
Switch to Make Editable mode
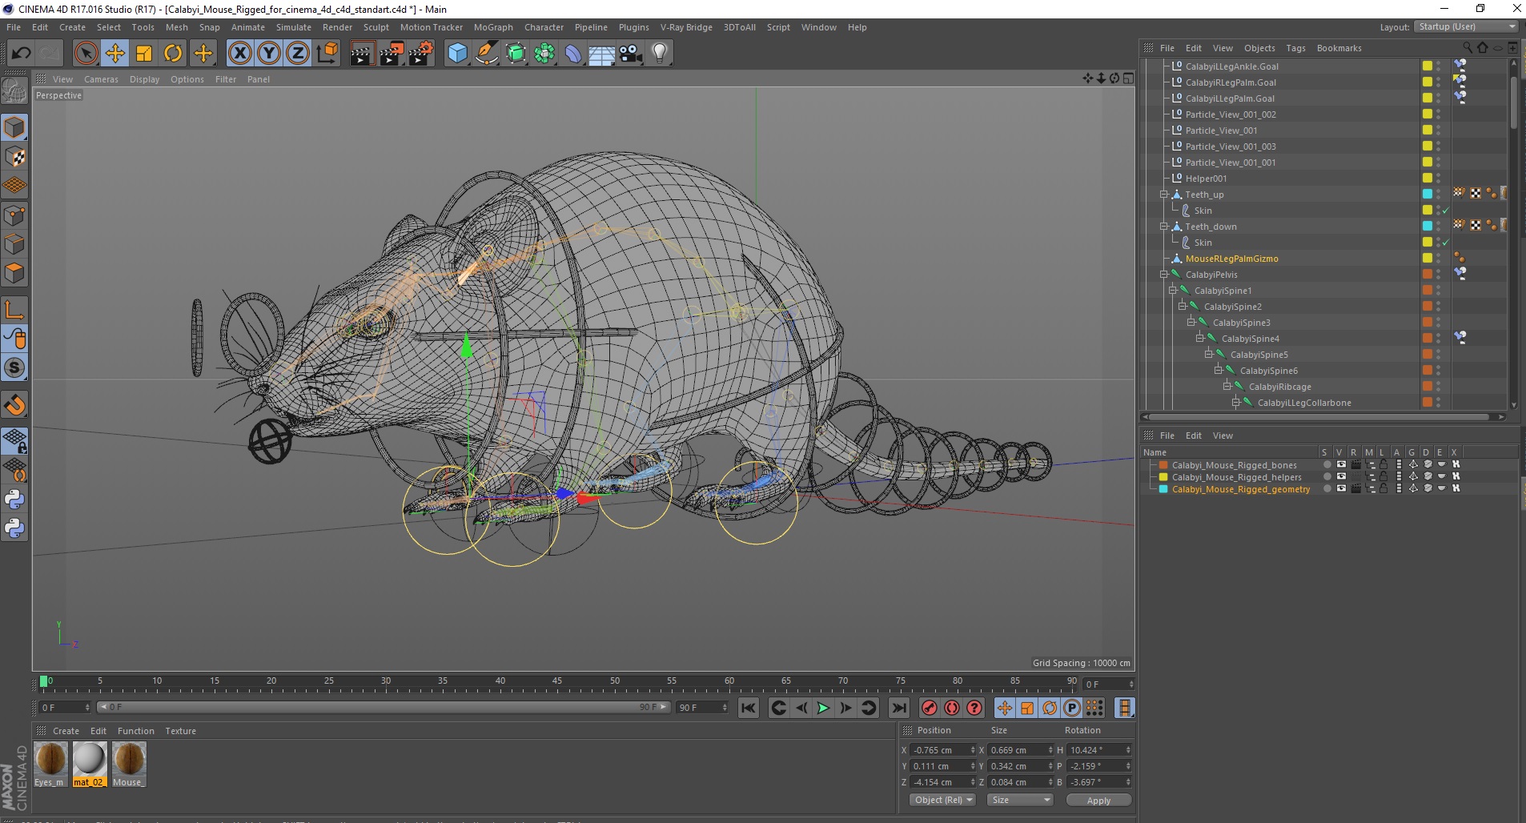(x=14, y=90)
